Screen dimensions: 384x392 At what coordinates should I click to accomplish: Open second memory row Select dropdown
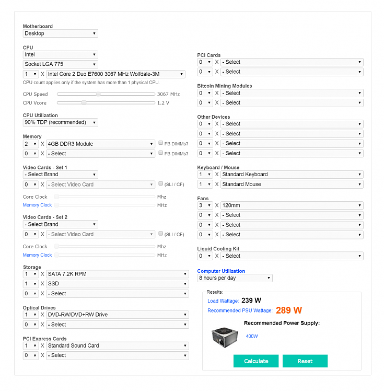tap(100, 154)
